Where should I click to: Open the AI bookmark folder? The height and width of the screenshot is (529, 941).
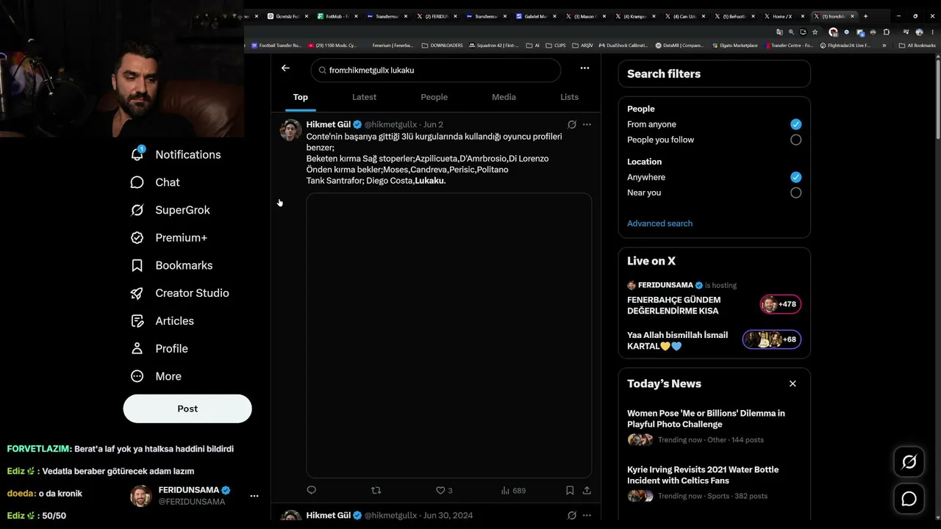tap(533, 46)
